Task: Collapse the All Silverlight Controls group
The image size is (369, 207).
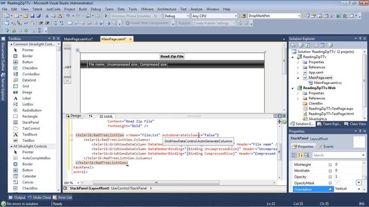Action: pos(11,146)
